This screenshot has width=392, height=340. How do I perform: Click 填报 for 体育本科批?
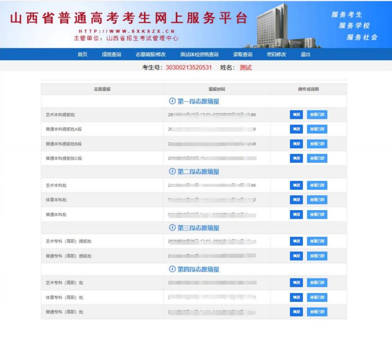coord(296,200)
